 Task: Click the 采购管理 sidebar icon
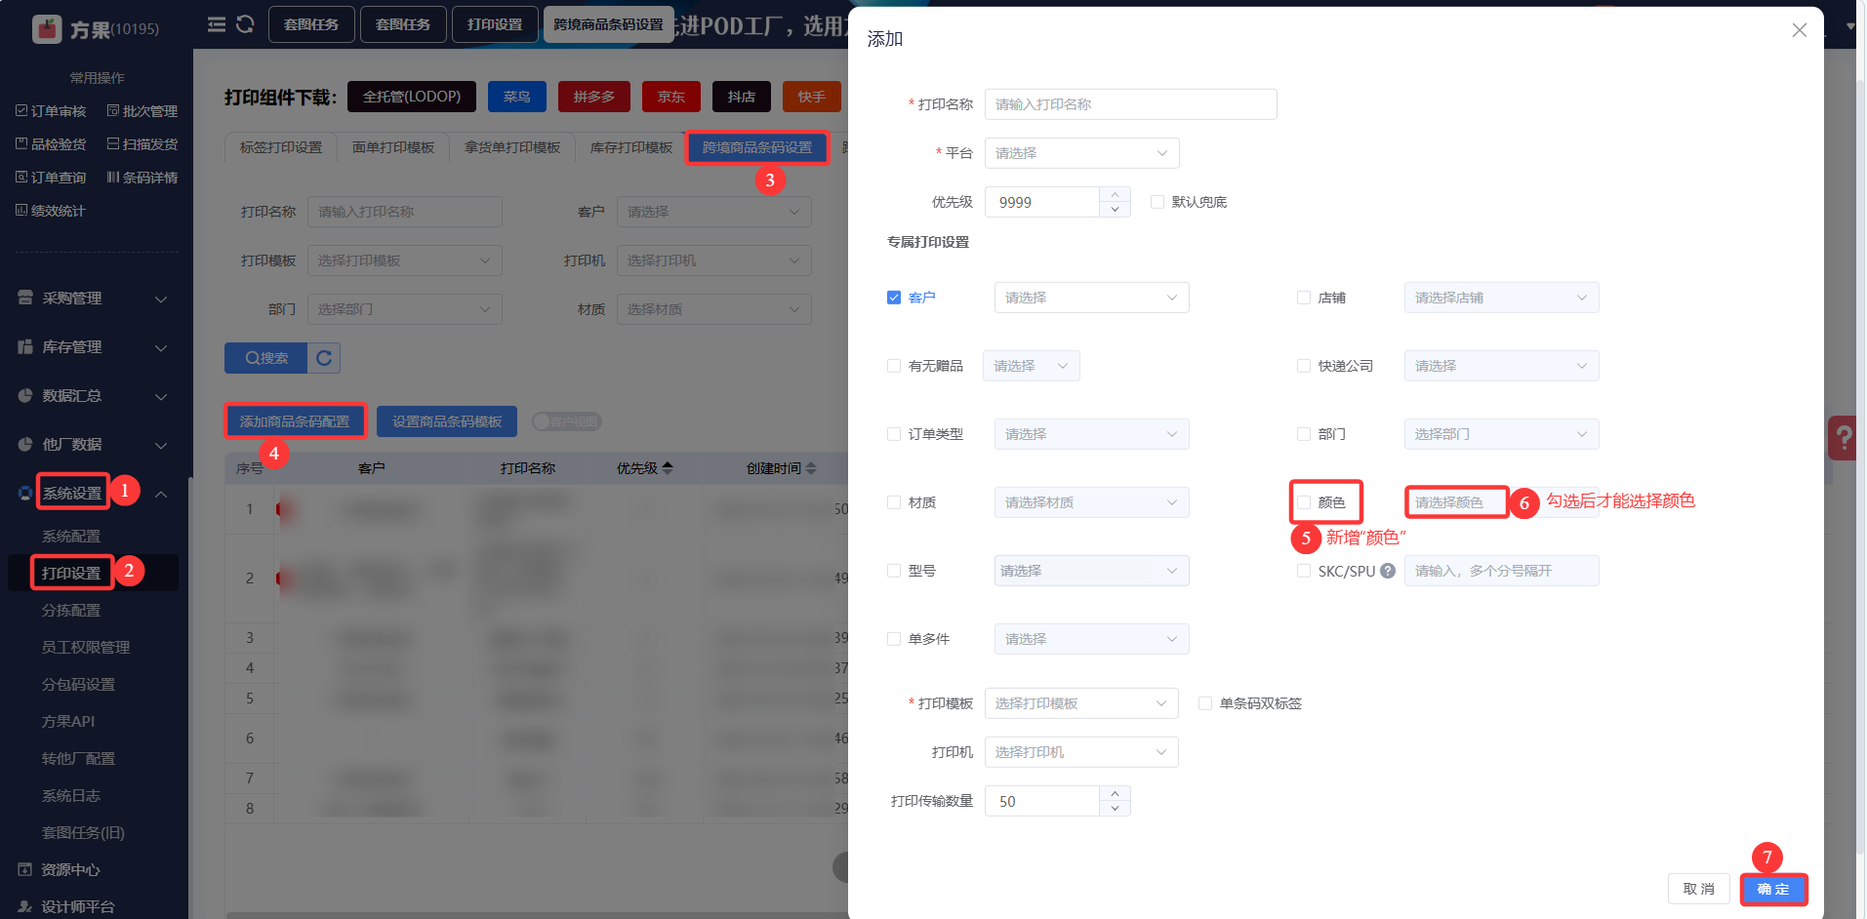point(25,298)
